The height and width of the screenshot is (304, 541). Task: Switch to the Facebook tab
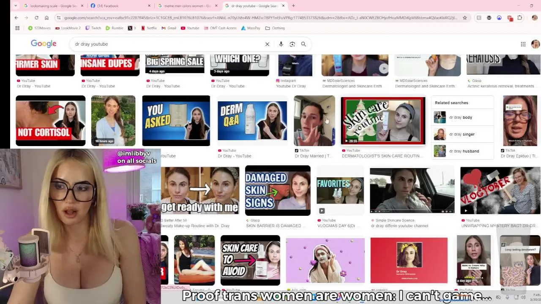pyautogui.click(x=120, y=6)
